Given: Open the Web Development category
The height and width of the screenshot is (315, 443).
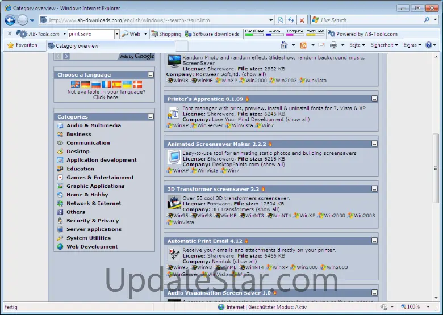Looking at the screenshot, I should (92, 247).
